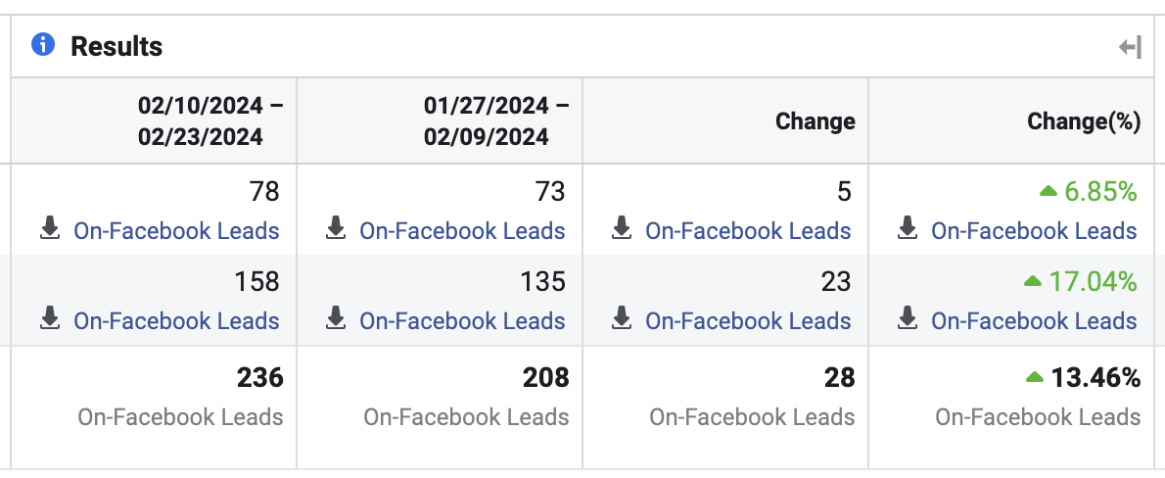Download leads icon under 73 results
The image size is (1165, 478).
click(336, 230)
